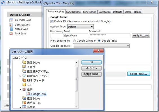
Task: Select the 受信トレイ folder name
Action: (x=34, y=62)
